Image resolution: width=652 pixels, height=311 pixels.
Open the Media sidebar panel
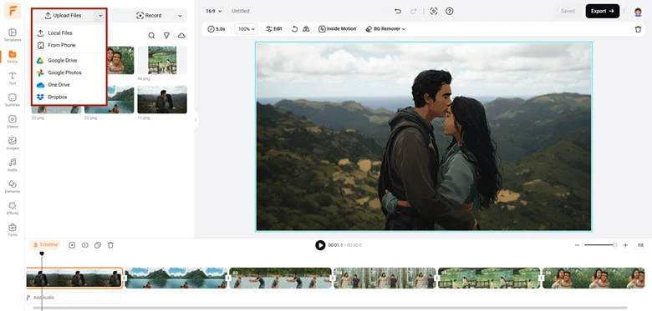(13, 57)
